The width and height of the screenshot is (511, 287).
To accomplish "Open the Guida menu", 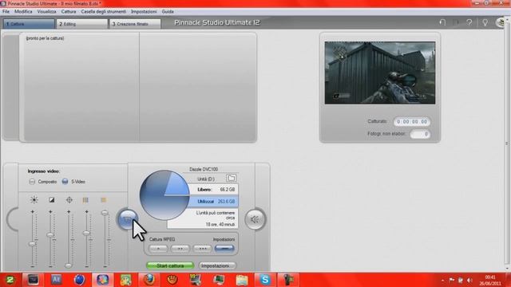I will point(168,11).
